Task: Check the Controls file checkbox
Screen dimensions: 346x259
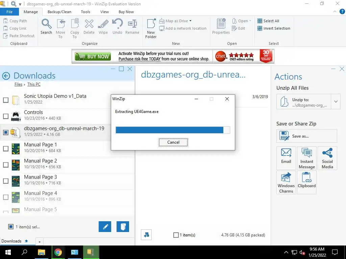Action: (x=6, y=116)
